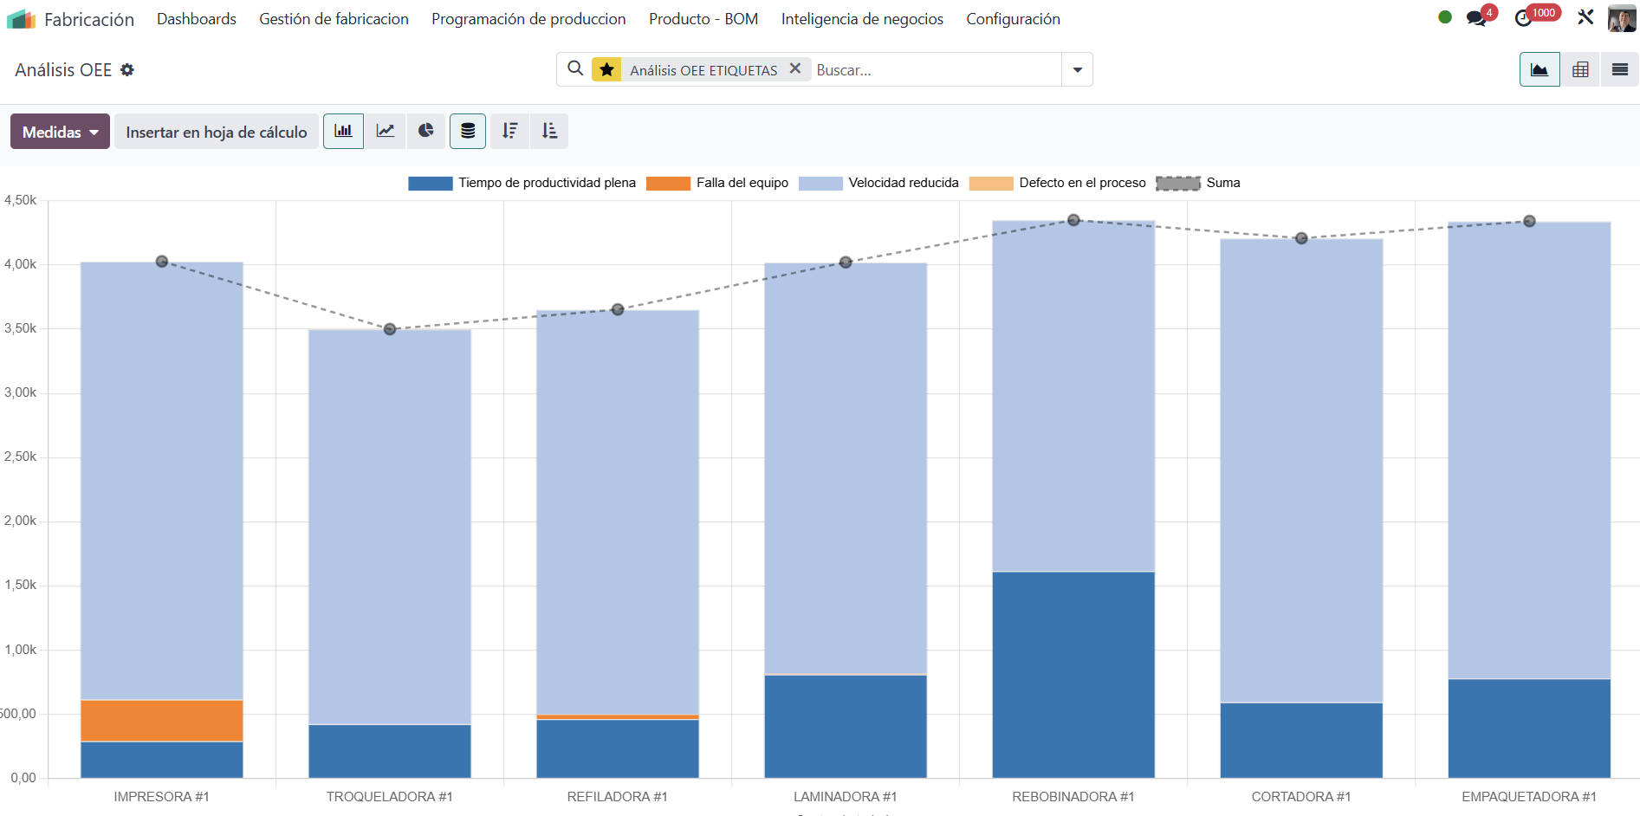This screenshot has width=1640, height=816.
Task: Hide the Falla del equipo series
Action: point(717,183)
